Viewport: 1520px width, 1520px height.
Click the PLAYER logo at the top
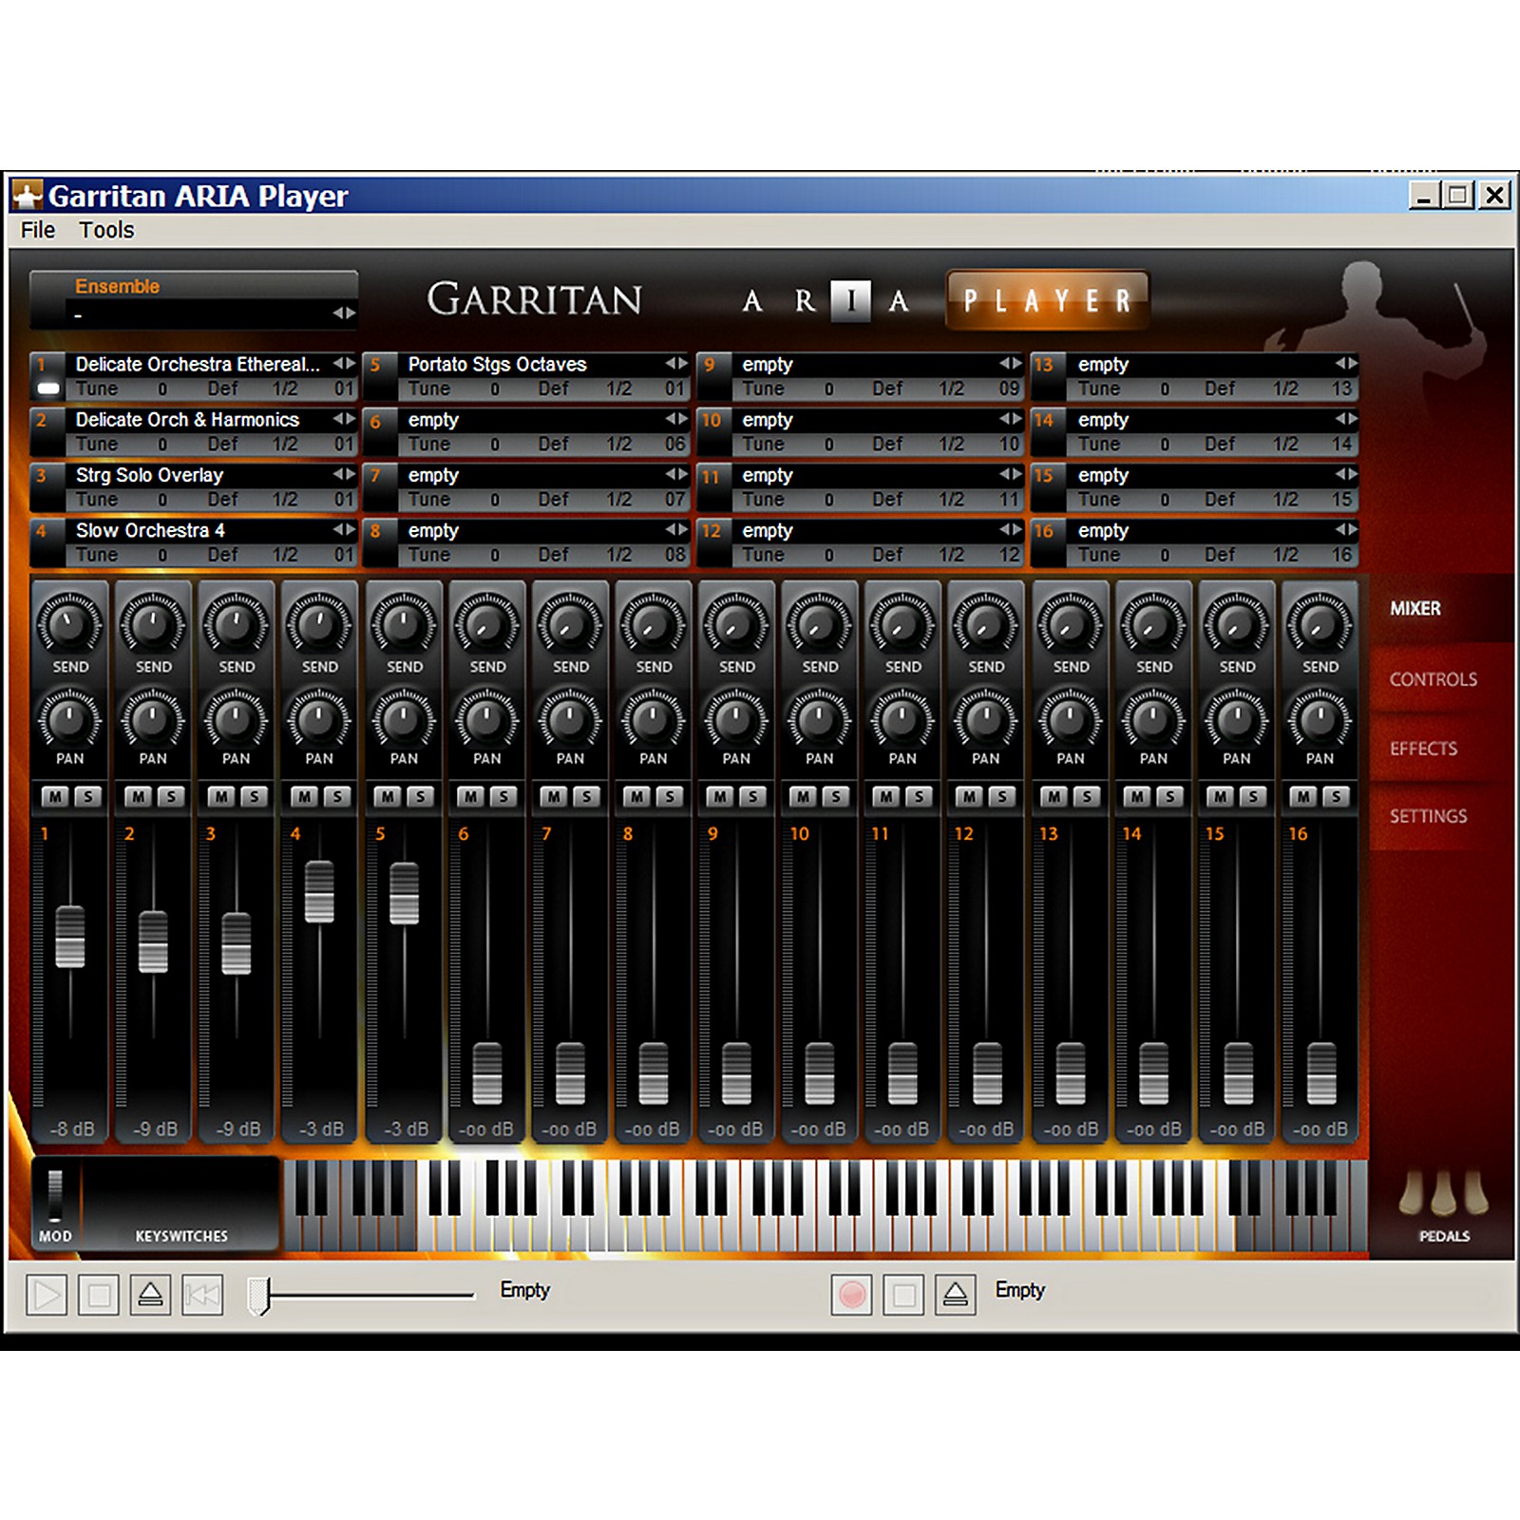(x=1045, y=299)
